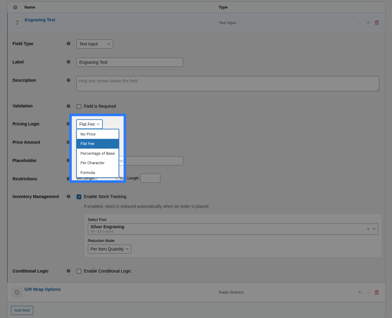Open the Select Pool Silver Engraving dropdown

pos(233,229)
